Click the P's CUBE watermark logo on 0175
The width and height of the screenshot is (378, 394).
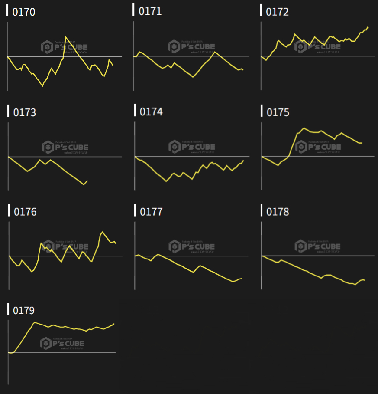point(301,147)
